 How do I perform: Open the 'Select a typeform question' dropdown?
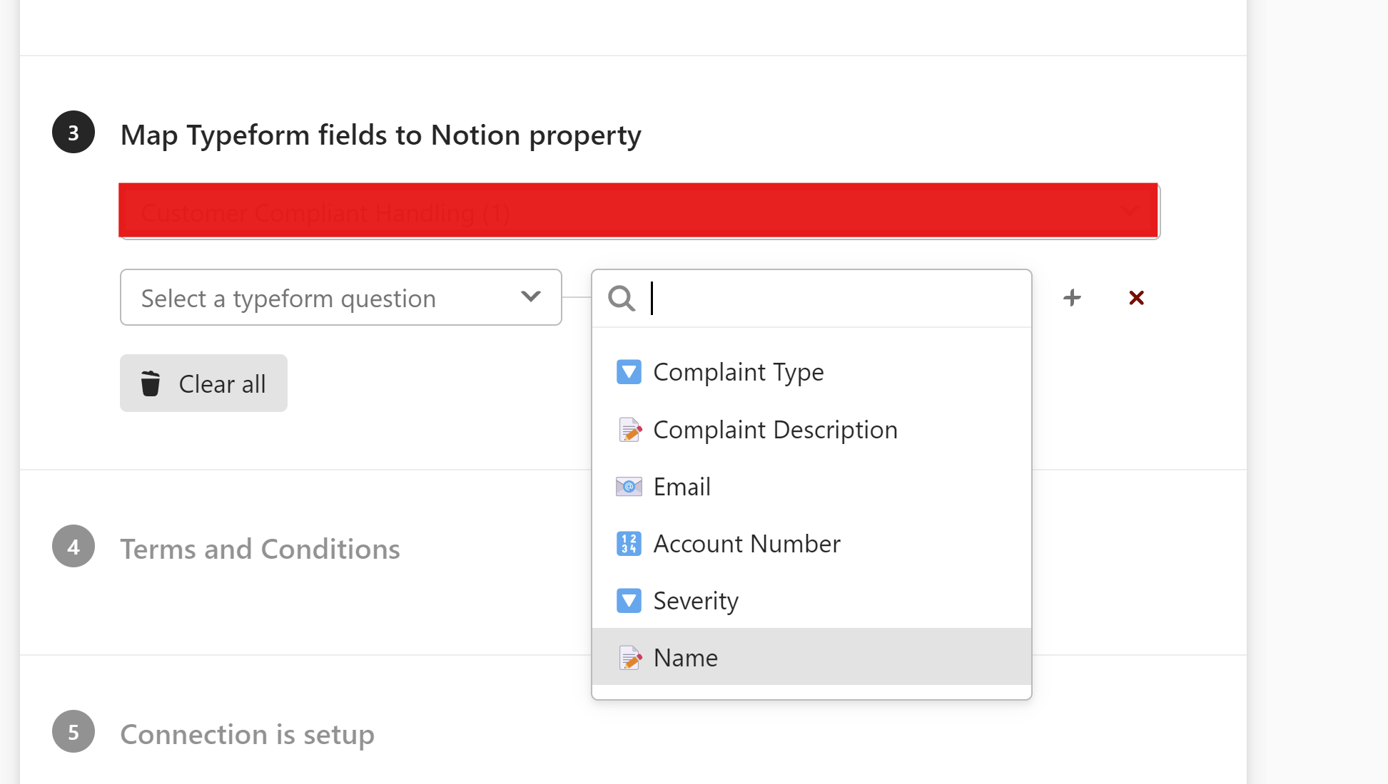click(340, 297)
